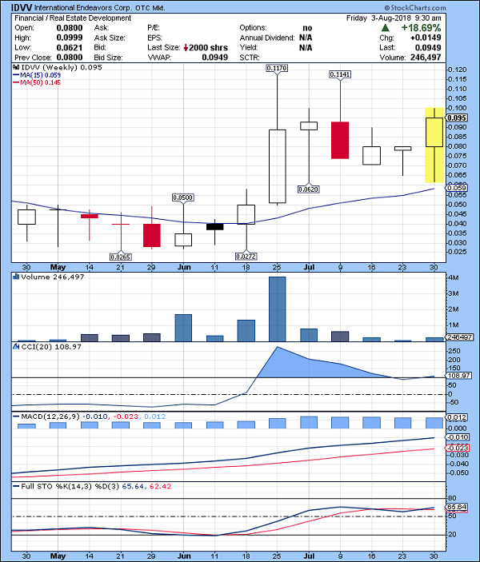The width and height of the screenshot is (480, 562).
Task: Click the header Volume value 246,497
Action: coord(426,58)
